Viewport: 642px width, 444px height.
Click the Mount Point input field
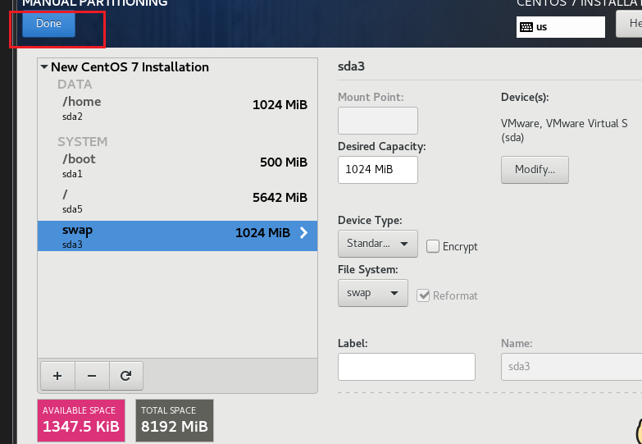point(377,121)
